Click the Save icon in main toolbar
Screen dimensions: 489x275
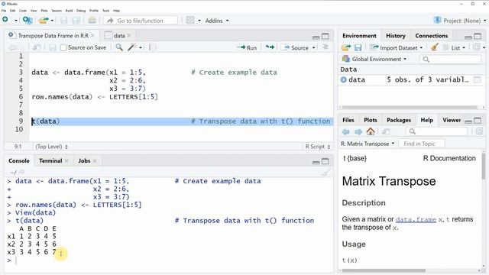64,21
